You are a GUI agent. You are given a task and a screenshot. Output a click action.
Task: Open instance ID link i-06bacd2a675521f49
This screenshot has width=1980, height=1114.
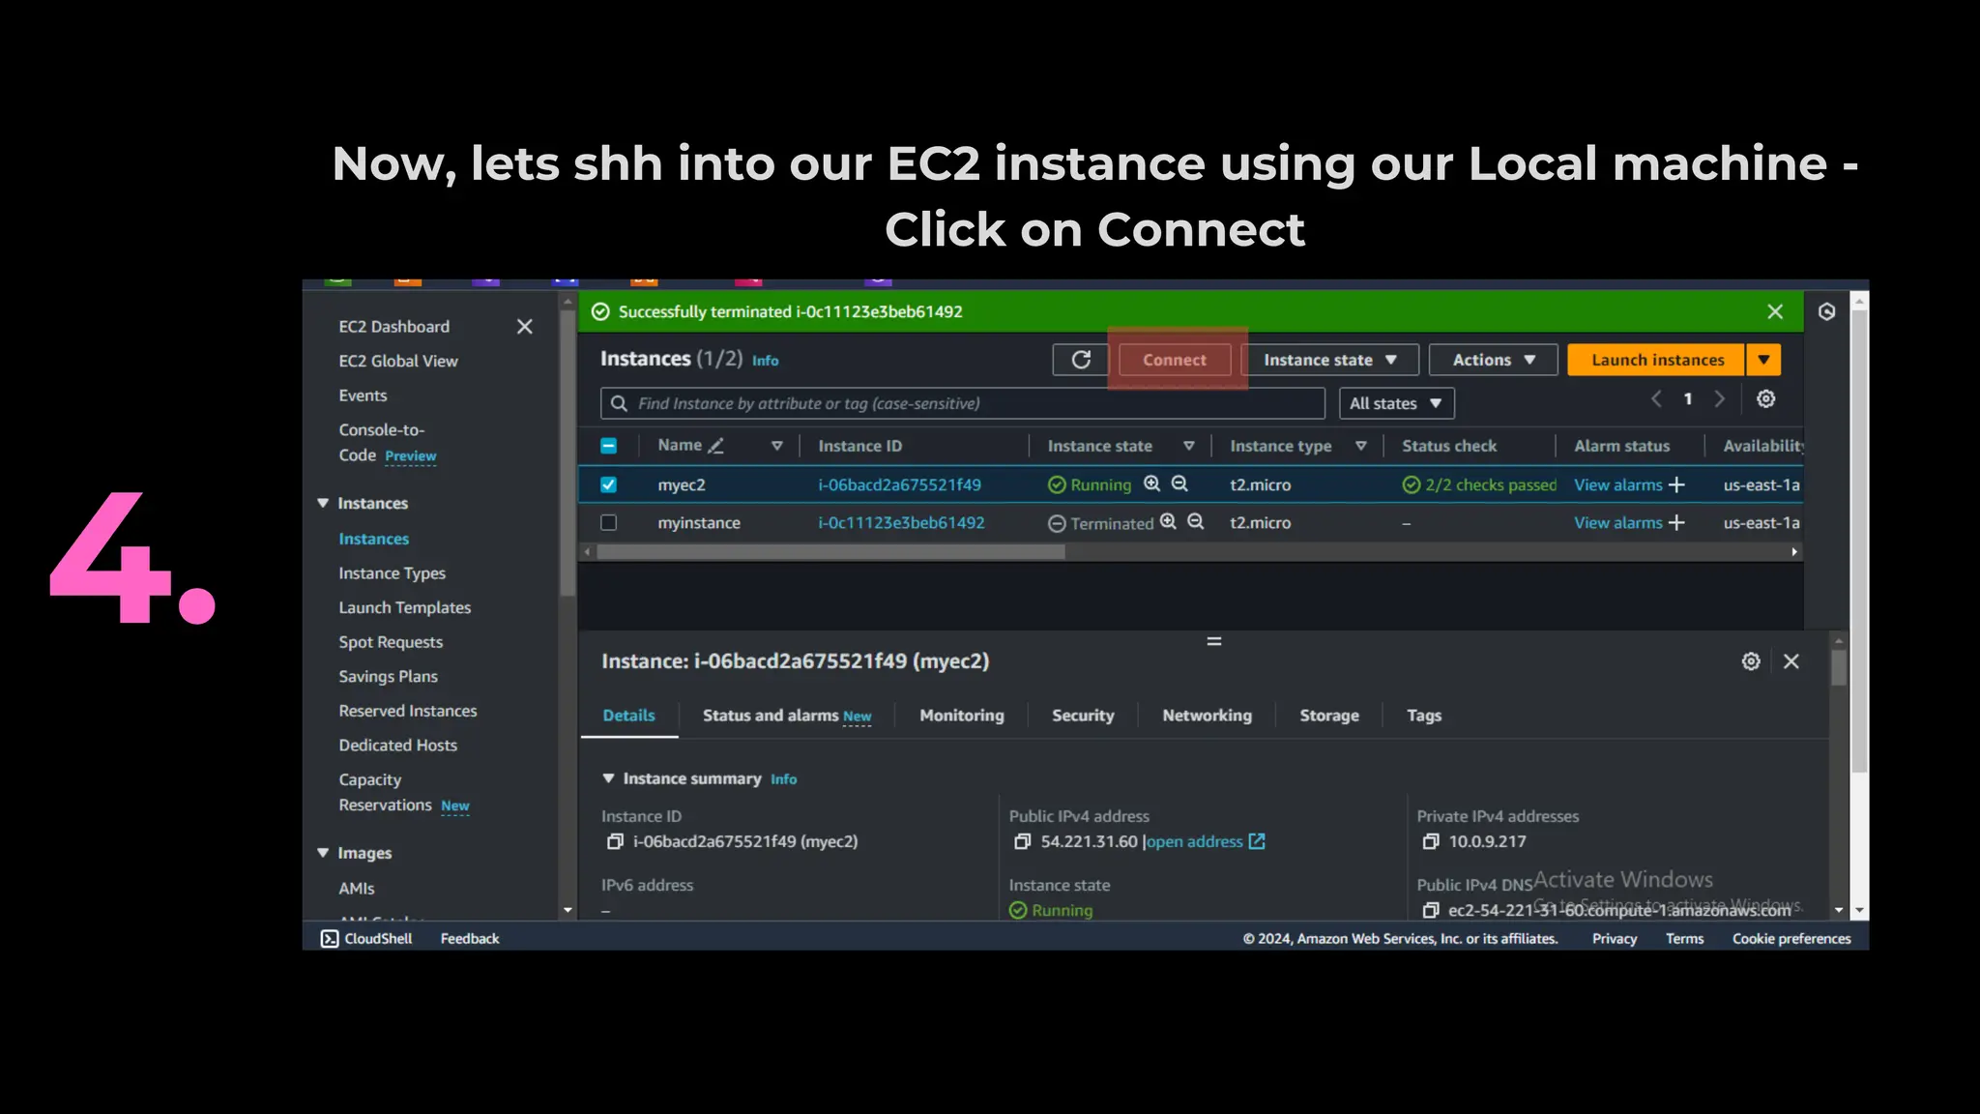899,484
